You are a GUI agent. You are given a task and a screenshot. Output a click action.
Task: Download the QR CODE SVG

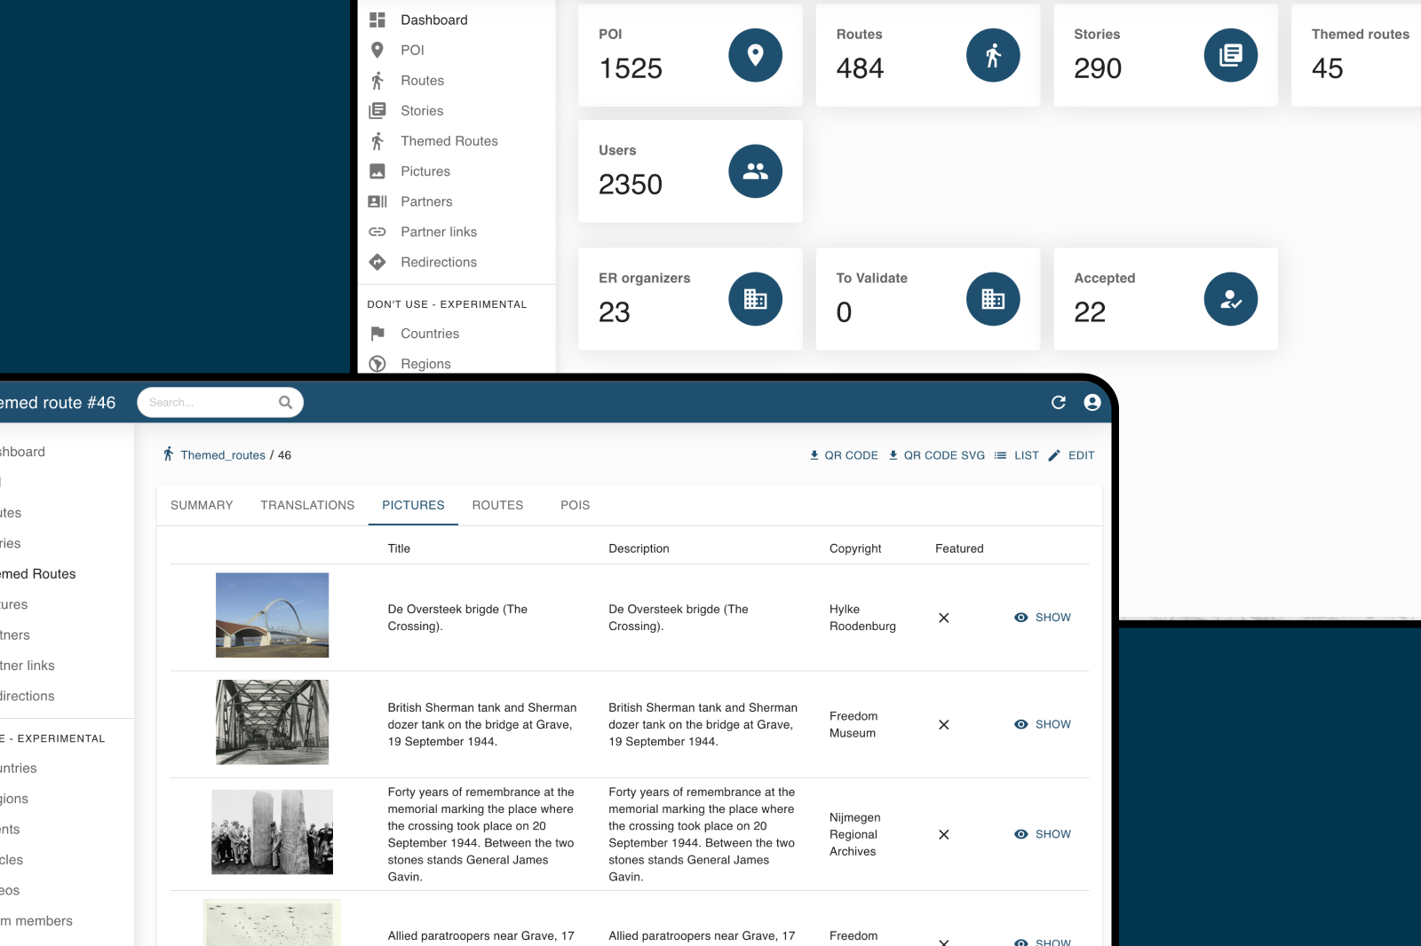click(936, 455)
